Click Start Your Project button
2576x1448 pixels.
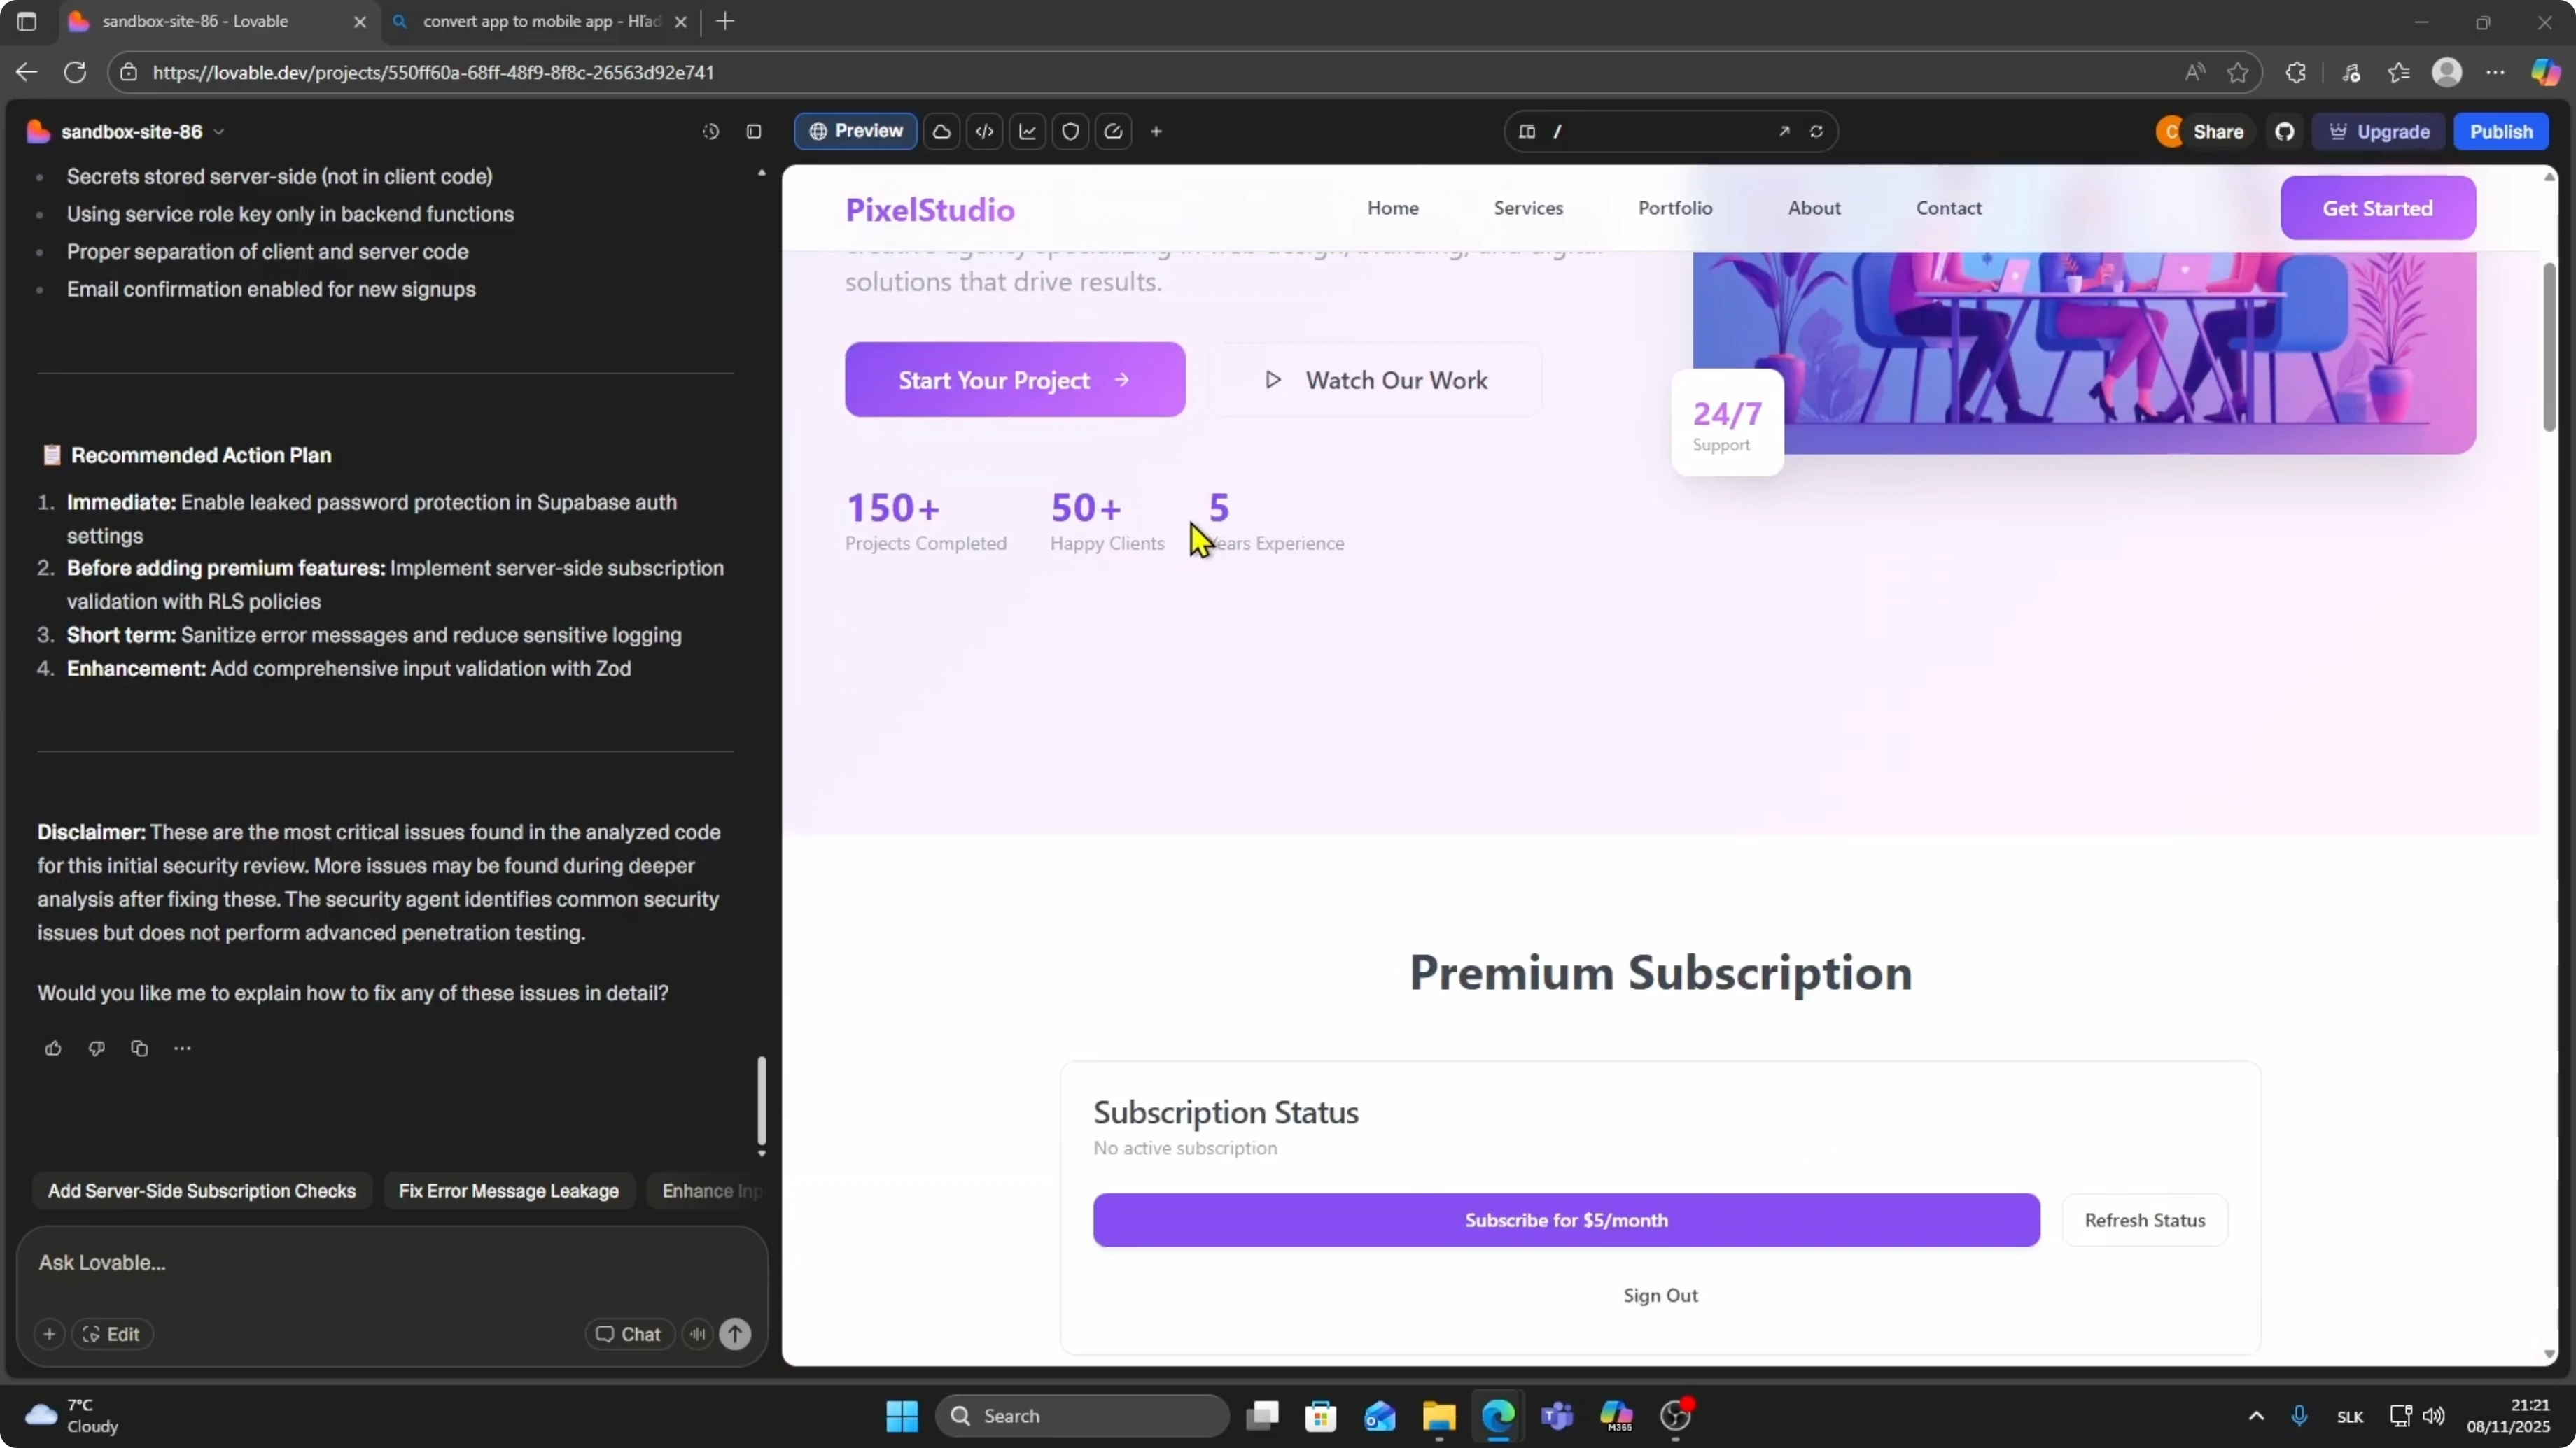pyautogui.click(x=1015, y=380)
